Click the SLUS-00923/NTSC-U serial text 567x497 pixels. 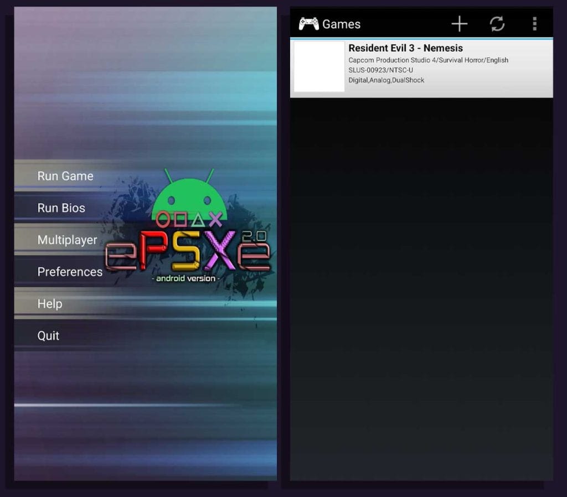coord(380,70)
